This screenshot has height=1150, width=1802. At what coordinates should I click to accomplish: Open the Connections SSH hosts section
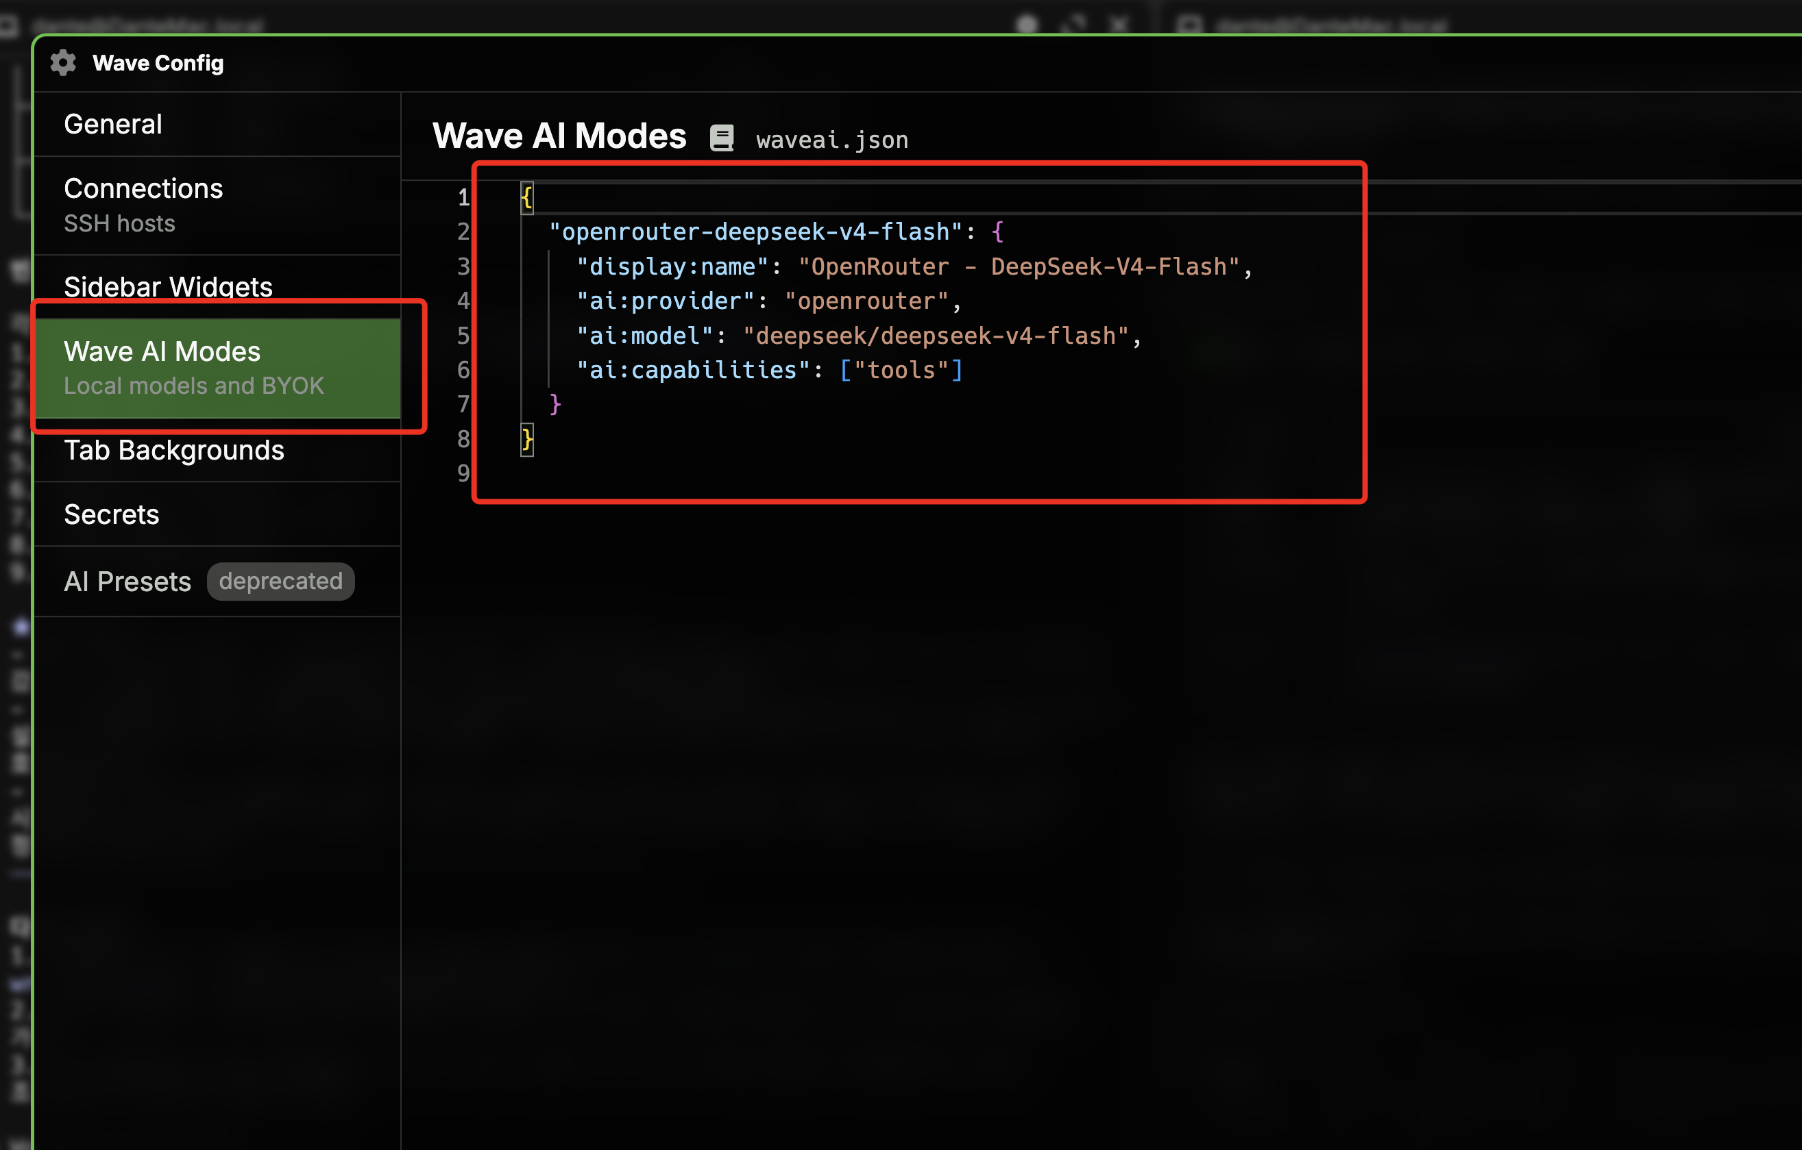(x=217, y=205)
